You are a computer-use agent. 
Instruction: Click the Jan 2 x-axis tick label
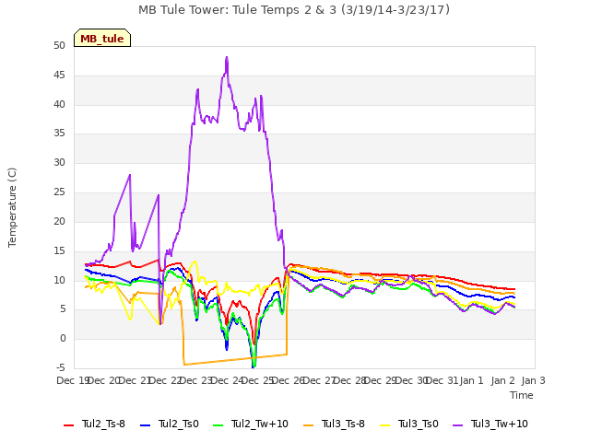click(502, 380)
